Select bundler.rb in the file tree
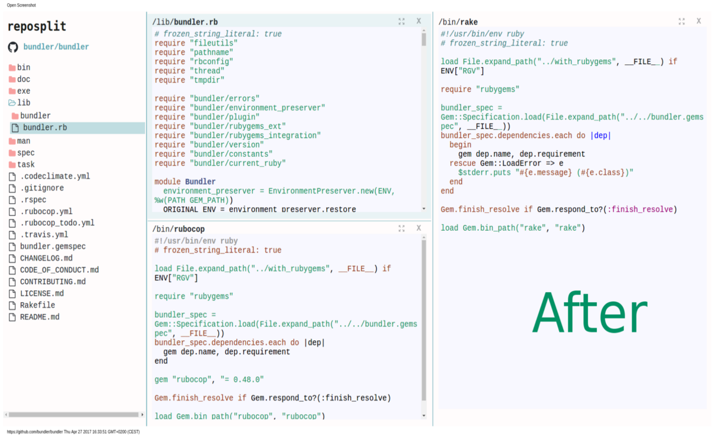 77,127
